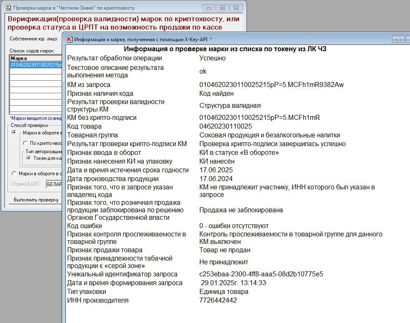Close the 'Проверка марок' window
410x323 pixels.
tap(236, 8)
